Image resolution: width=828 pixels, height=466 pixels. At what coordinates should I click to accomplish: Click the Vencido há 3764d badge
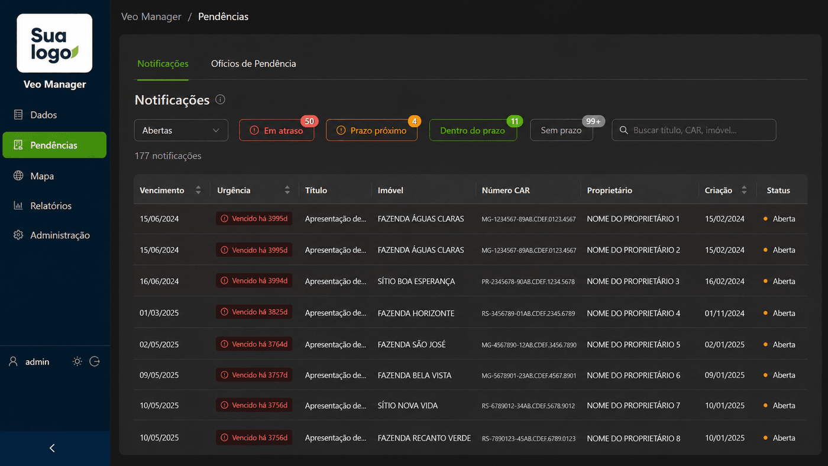click(x=254, y=344)
